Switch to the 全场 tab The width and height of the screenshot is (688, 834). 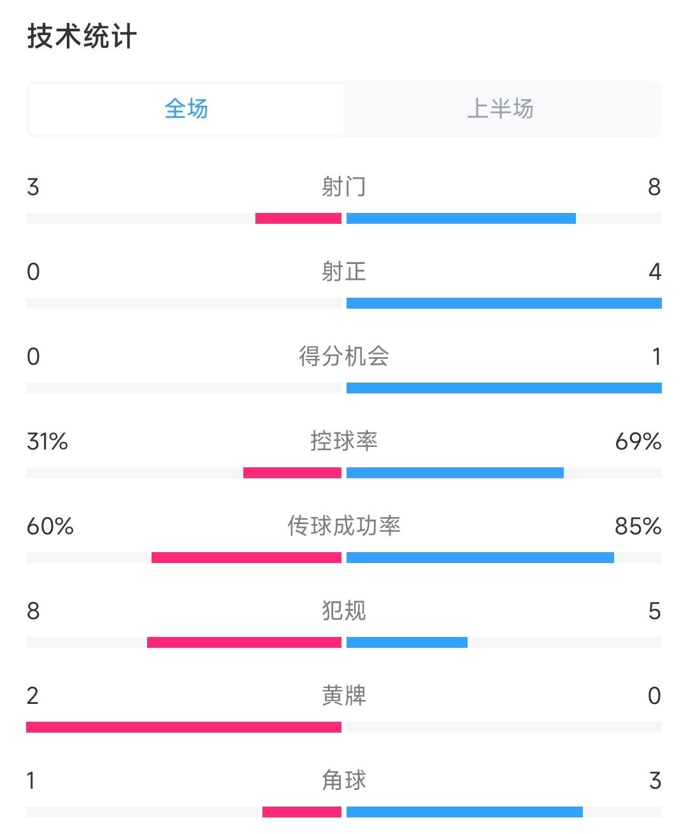click(186, 109)
